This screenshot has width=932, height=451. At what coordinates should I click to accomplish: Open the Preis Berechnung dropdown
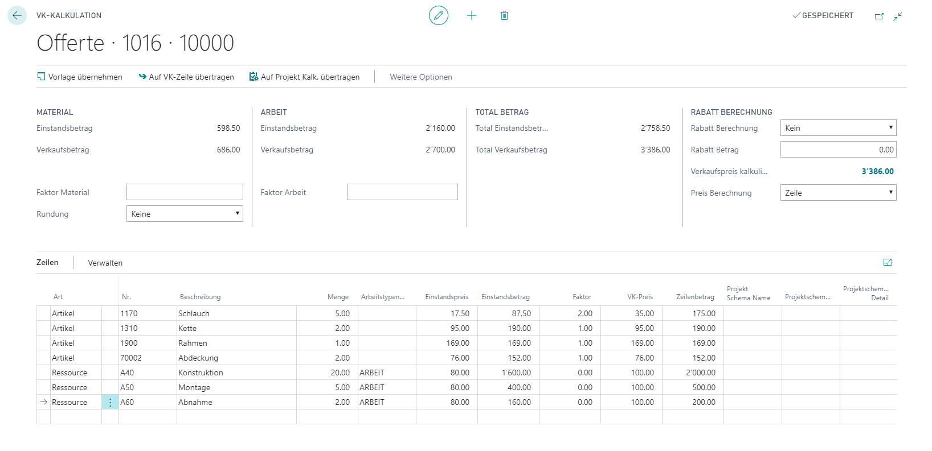(x=838, y=193)
